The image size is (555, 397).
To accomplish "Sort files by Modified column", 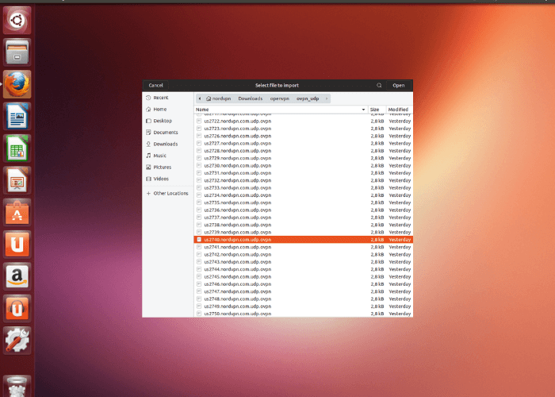I will pos(400,110).
